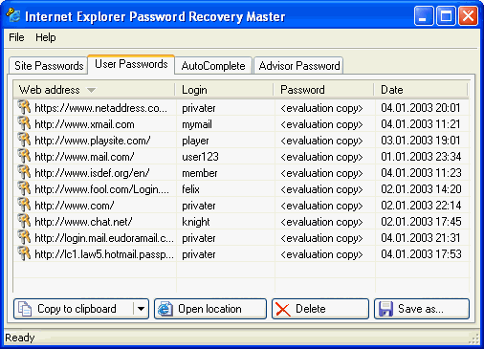Open the Help menu
484x349 pixels.
coord(46,37)
